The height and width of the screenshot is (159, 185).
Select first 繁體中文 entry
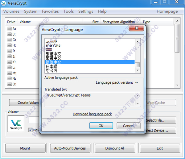90,54
